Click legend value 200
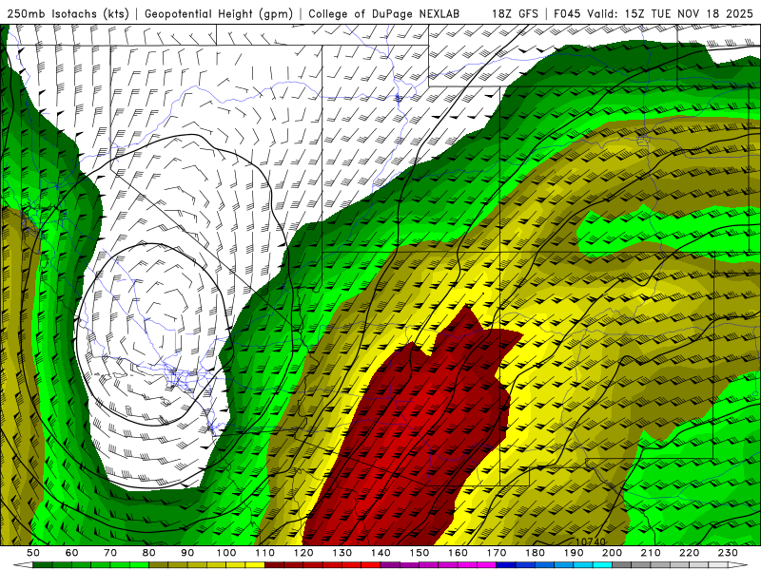Screen dimensions: 761x570 point(613,553)
